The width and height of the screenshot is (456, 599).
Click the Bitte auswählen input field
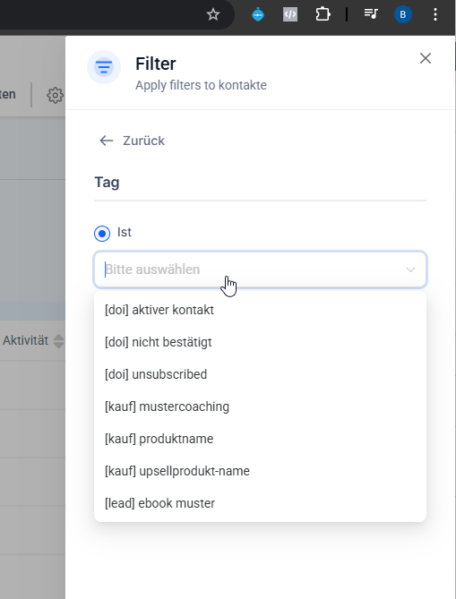click(x=261, y=270)
